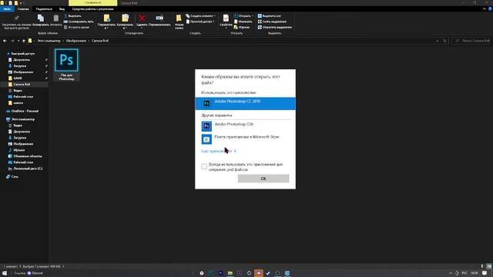The image size is (493, 277).
Task: Select 'Этот компьютер' in the navigation pane
Action: click(x=23, y=119)
